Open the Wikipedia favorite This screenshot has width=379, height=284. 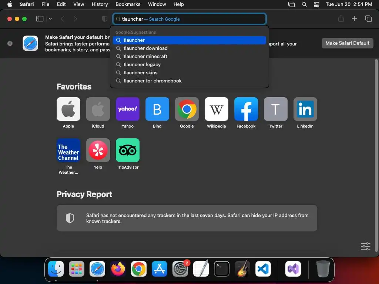click(216, 109)
